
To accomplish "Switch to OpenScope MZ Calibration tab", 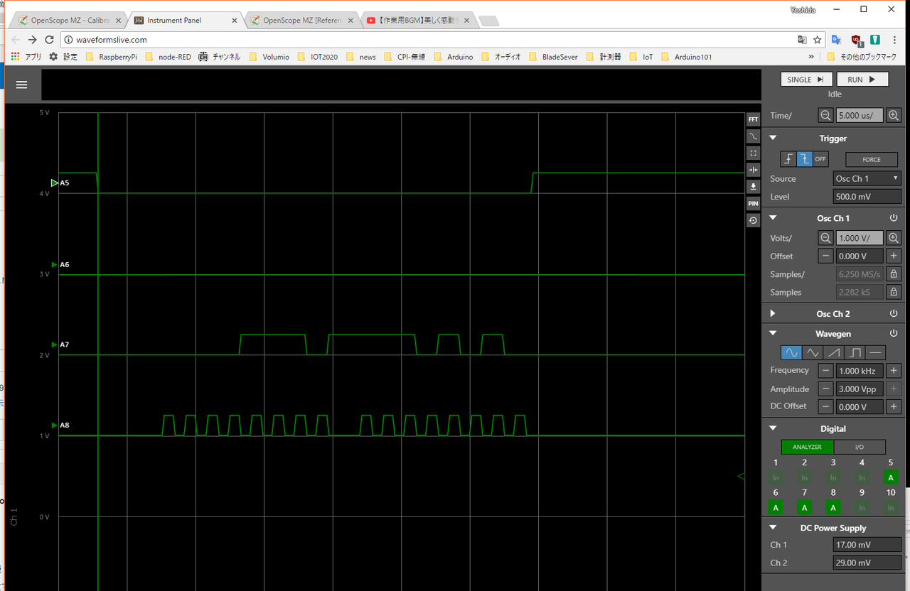I will coord(68,21).
